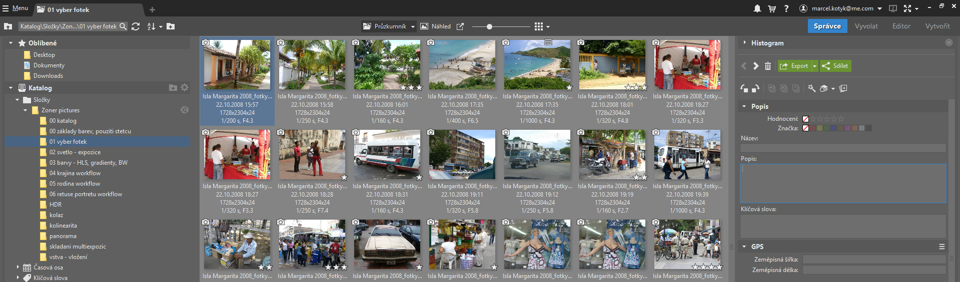Go to the next photo arrow
This screenshot has height=282, width=960.
coord(756,66)
